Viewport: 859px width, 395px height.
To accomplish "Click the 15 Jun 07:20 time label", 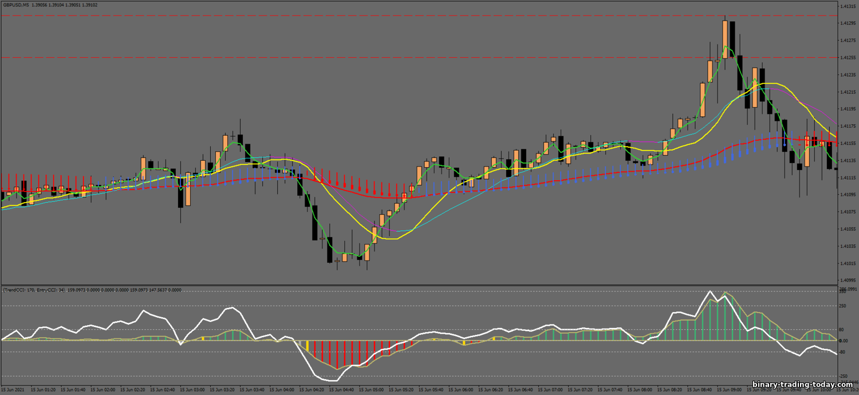I will (581, 389).
